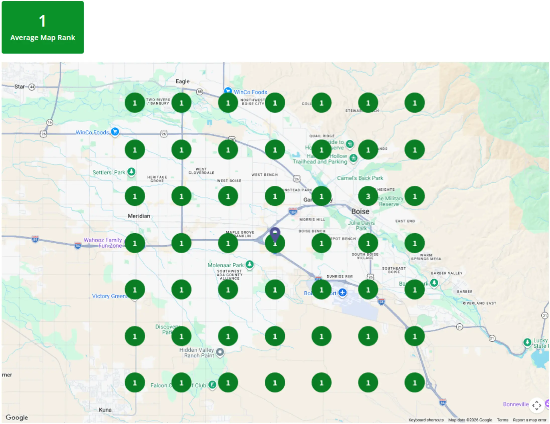The height and width of the screenshot is (424, 550).
Task: Click the Molenaar Park tree icon
Action: (250, 264)
